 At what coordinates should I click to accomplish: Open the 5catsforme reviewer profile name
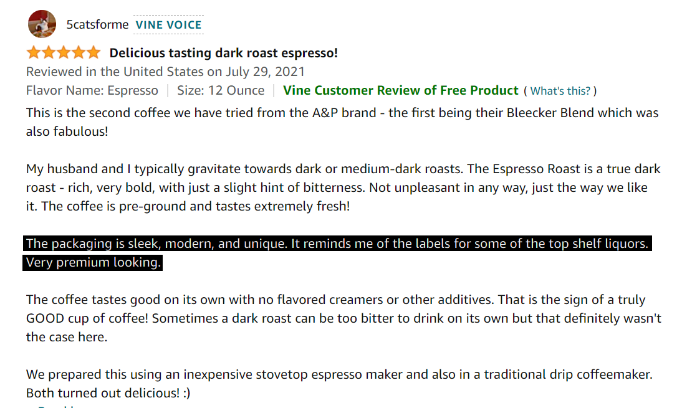click(97, 25)
